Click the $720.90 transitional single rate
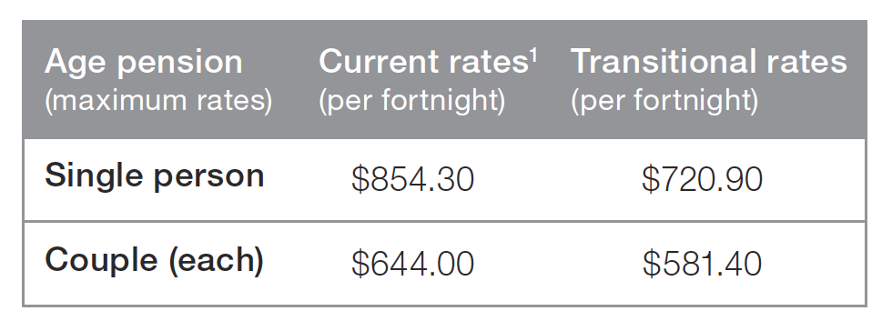This screenshot has height=331, width=892. point(702,179)
